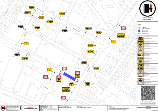Click the traffic cone symbol in the key
The image size is (158, 111).
pyautogui.click(x=139, y=29)
